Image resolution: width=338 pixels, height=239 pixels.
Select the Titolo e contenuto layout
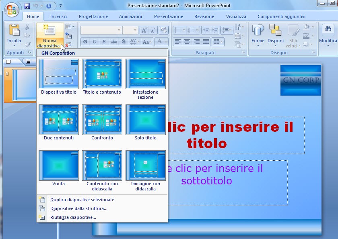tap(102, 74)
